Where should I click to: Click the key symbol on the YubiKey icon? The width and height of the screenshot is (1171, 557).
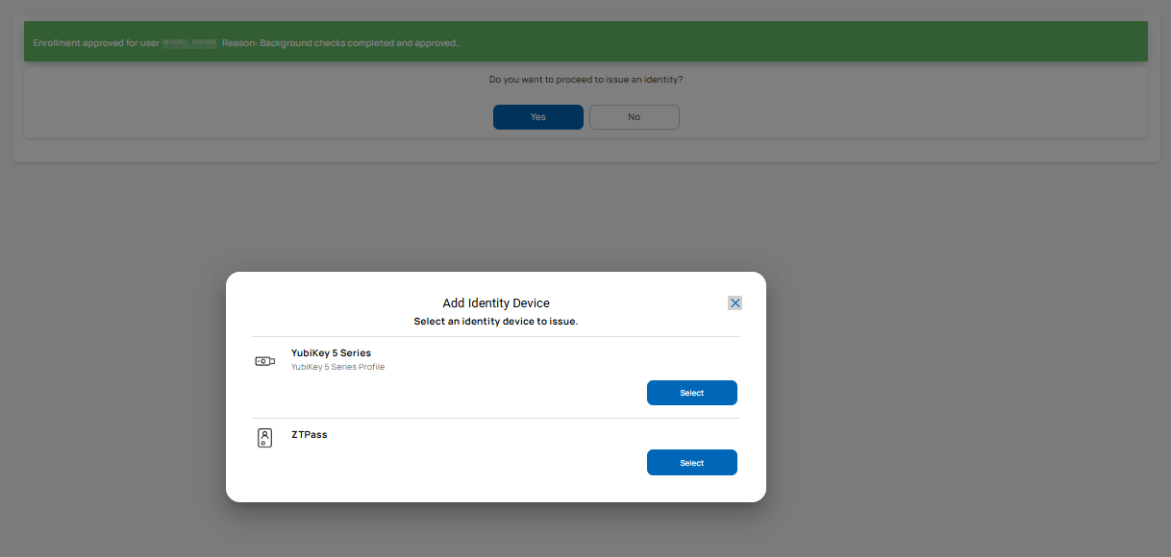click(x=264, y=361)
